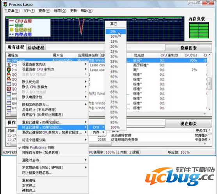This screenshot has height=194, width=217.
Task: Click the 启动进程管理 log entry
Action: [121, 135]
